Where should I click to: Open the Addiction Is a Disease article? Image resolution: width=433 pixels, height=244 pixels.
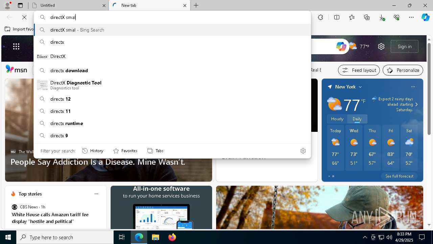coord(98,162)
